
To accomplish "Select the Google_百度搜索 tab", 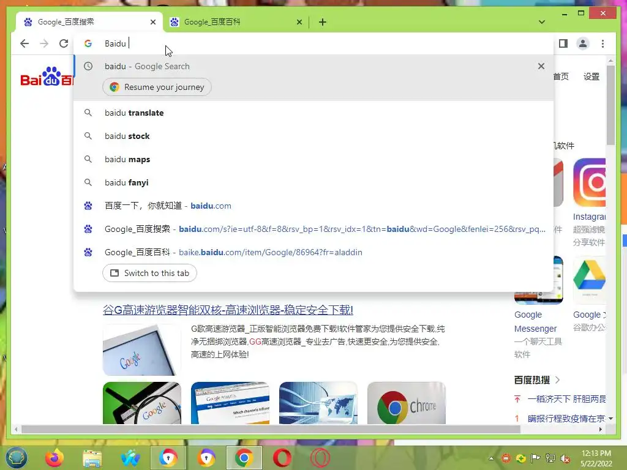I will click(89, 22).
